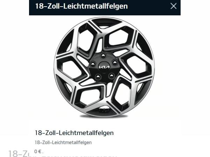Click the top lug nut on the wheel
This screenshot has height=157, width=210.
[x=103, y=56]
